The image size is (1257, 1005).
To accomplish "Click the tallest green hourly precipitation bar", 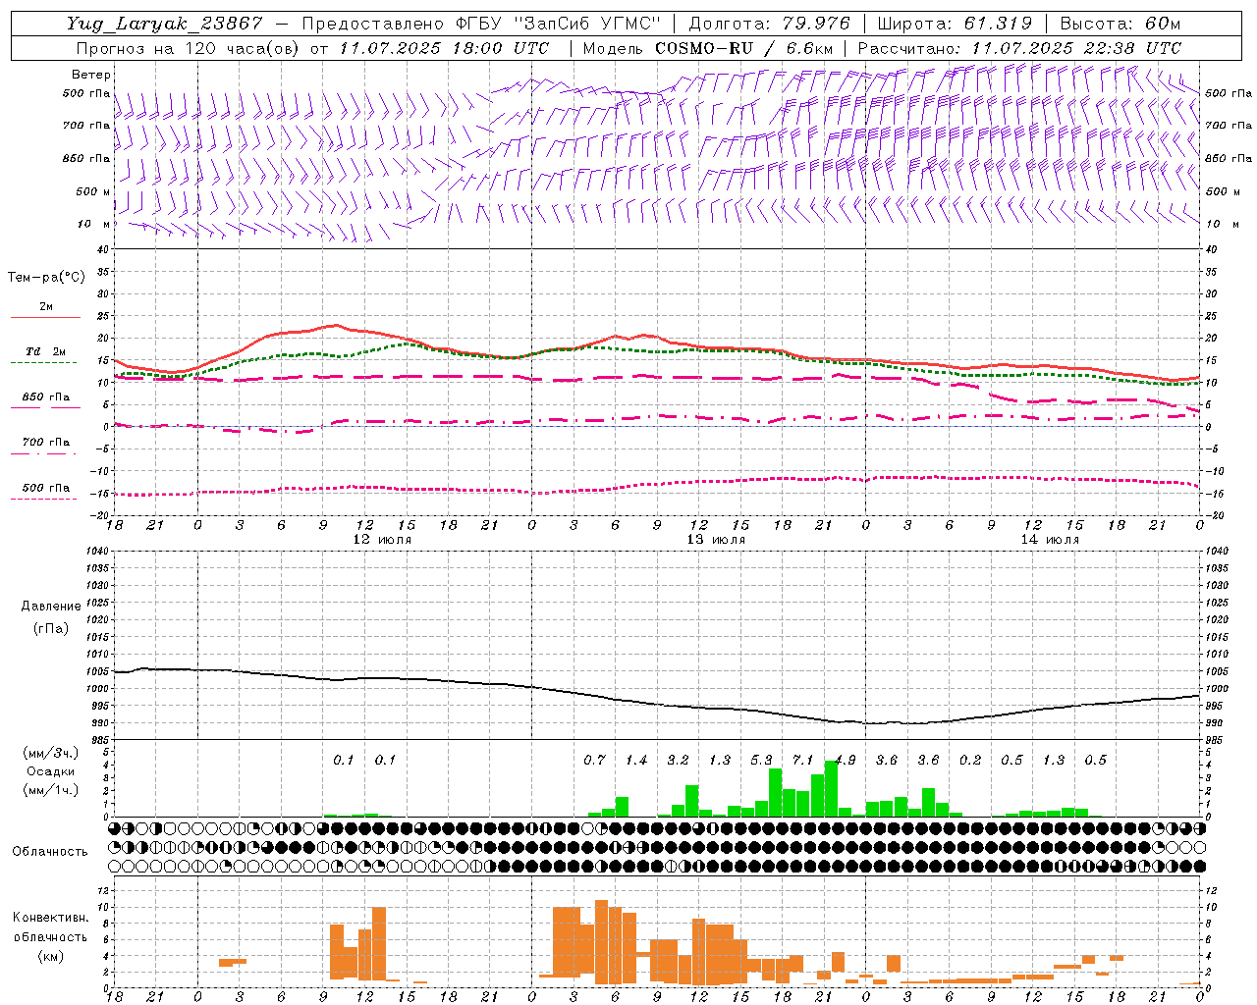I will (831, 789).
